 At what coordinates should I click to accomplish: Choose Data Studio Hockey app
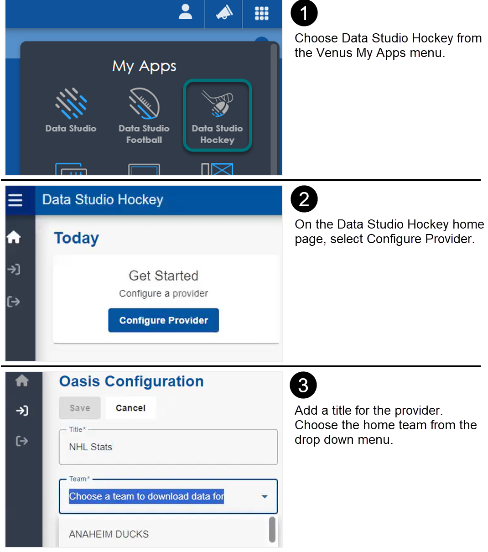217,116
